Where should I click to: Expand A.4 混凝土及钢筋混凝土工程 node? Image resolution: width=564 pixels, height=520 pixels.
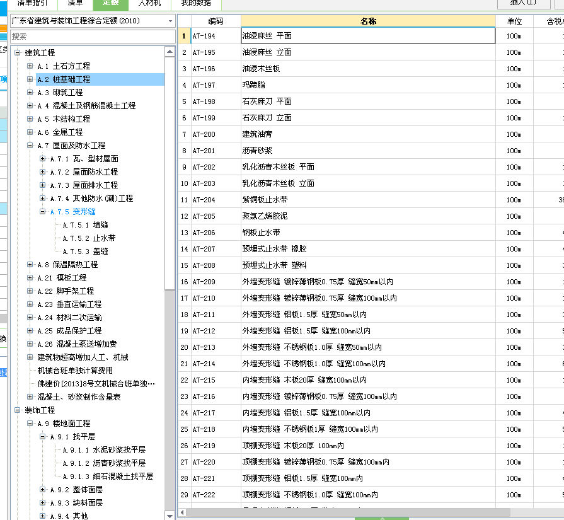click(x=30, y=105)
